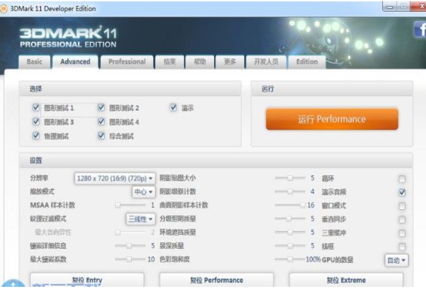Switch to the 更多 tab
This screenshot has height=289, width=426.
coord(230,62)
